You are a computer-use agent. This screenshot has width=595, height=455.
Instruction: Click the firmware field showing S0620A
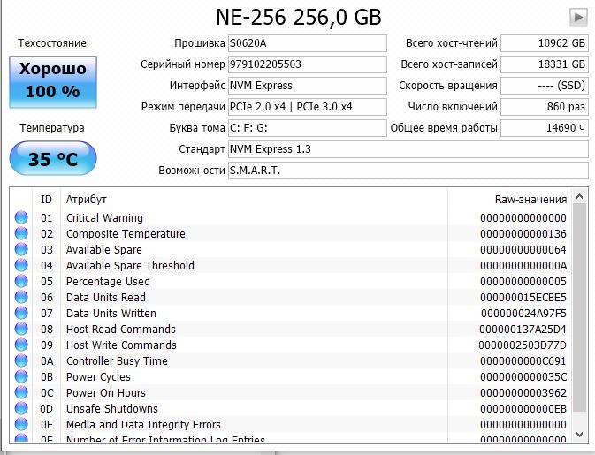pos(306,43)
